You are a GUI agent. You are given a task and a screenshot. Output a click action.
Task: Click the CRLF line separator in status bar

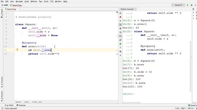point(183,108)
